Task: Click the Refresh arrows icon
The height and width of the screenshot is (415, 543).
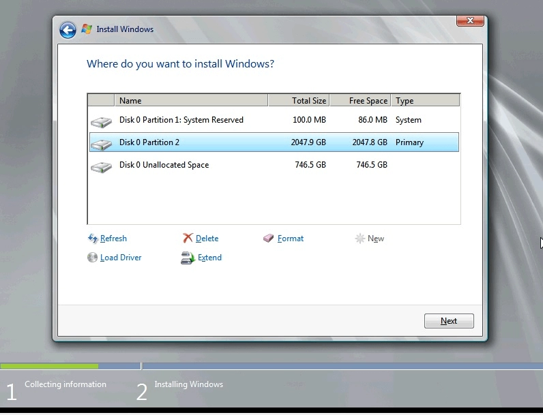Action: (93, 239)
